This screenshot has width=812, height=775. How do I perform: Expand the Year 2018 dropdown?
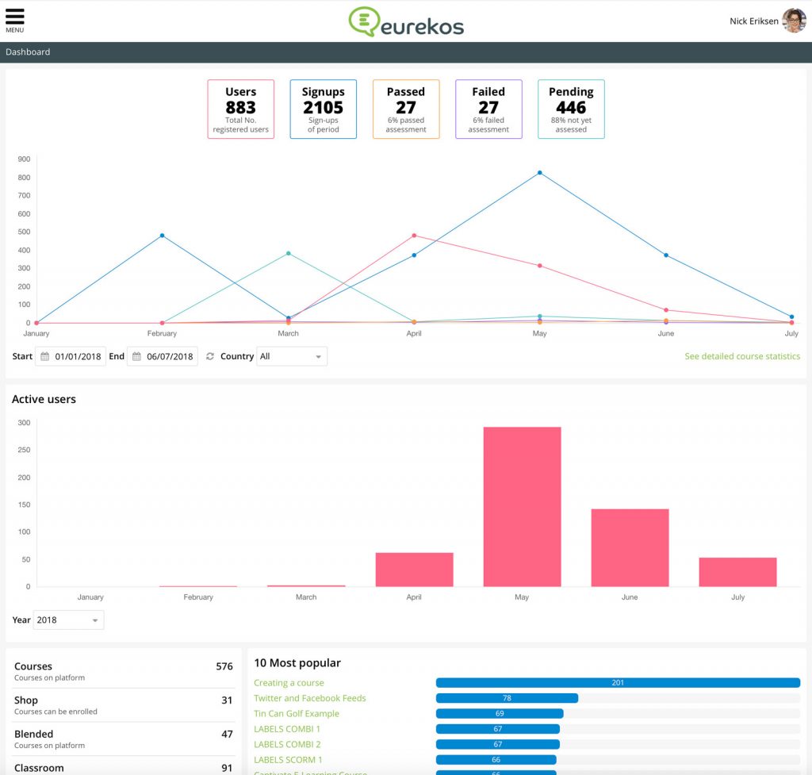coord(68,620)
